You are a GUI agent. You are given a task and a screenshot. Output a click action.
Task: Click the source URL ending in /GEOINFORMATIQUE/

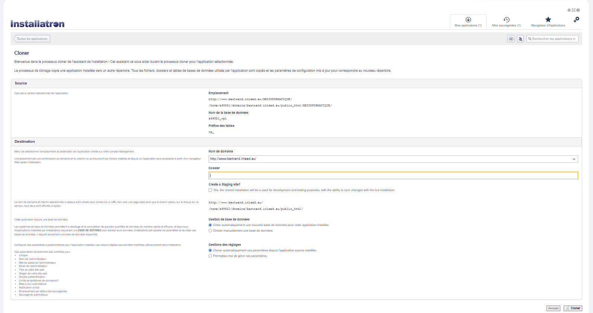point(250,99)
